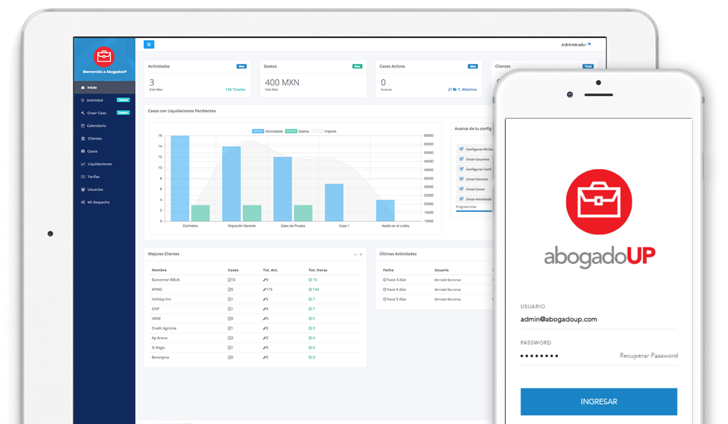Click the line chart icon for Liquidaciones
This screenshot has width=728, height=424.
pos(83,164)
